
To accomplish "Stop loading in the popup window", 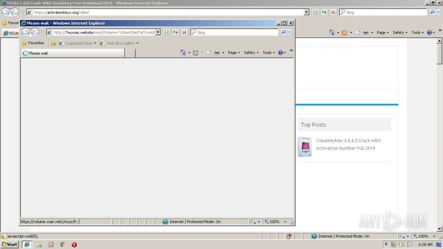I will click(184, 32).
